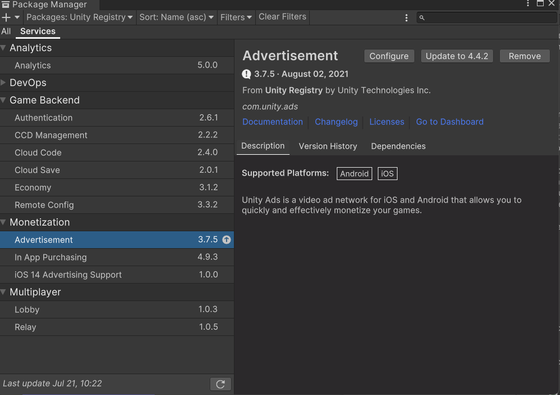This screenshot has width=560, height=395.
Task: Open the Changelog link
Action: pyautogui.click(x=336, y=122)
